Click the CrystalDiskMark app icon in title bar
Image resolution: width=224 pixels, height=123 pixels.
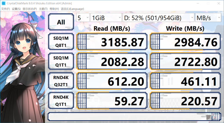(3, 3)
